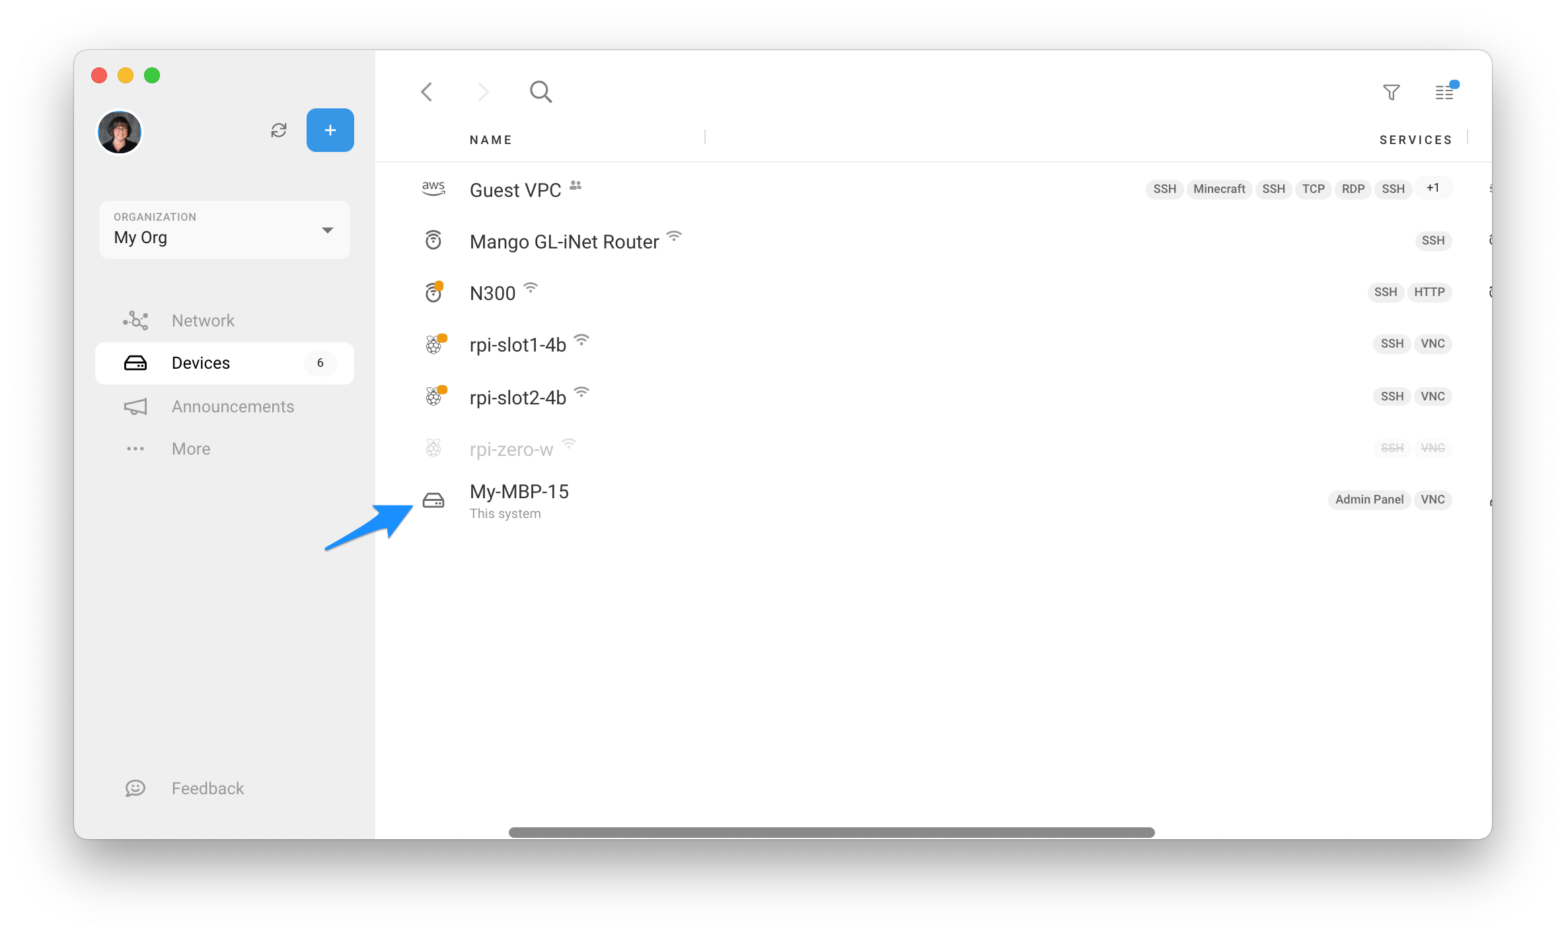
Task: Open the rpi-slot2-4b device
Action: click(518, 398)
